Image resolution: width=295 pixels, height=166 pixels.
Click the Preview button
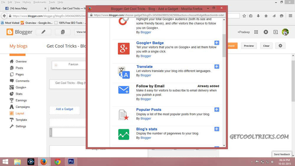249,46
